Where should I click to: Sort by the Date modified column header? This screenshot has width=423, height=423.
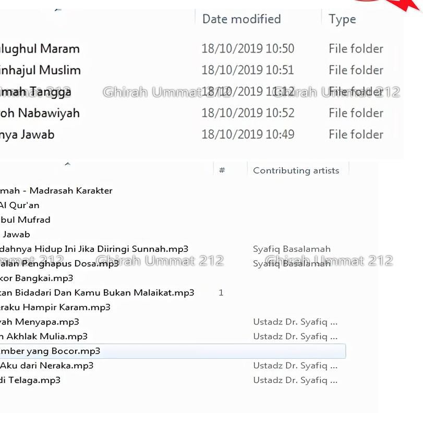(x=241, y=19)
